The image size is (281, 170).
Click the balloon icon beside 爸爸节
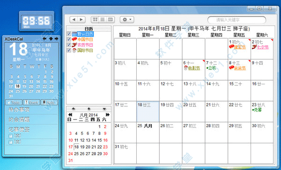click(x=232, y=68)
